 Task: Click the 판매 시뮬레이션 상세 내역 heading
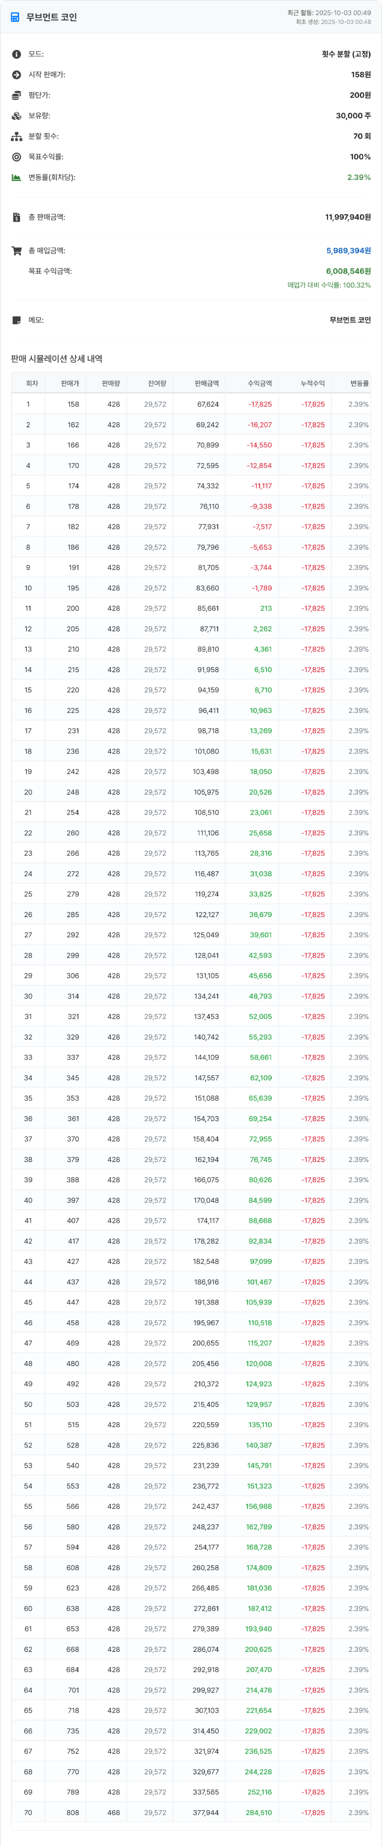(x=56, y=359)
